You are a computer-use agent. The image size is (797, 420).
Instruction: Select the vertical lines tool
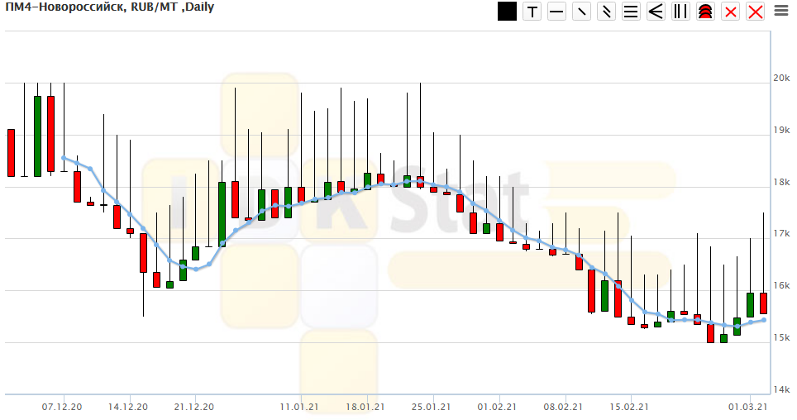681,12
